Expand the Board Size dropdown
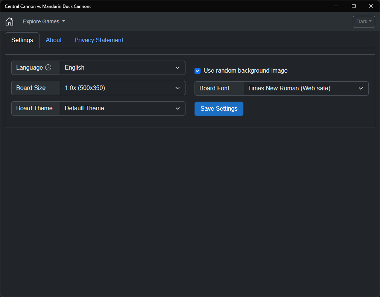 pyautogui.click(x=123, y=88)
